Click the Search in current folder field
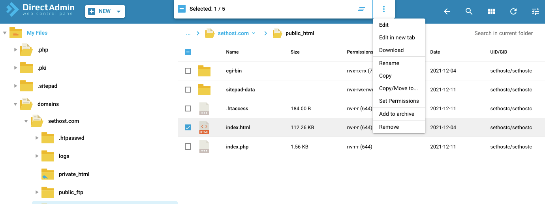 (503, 33)
